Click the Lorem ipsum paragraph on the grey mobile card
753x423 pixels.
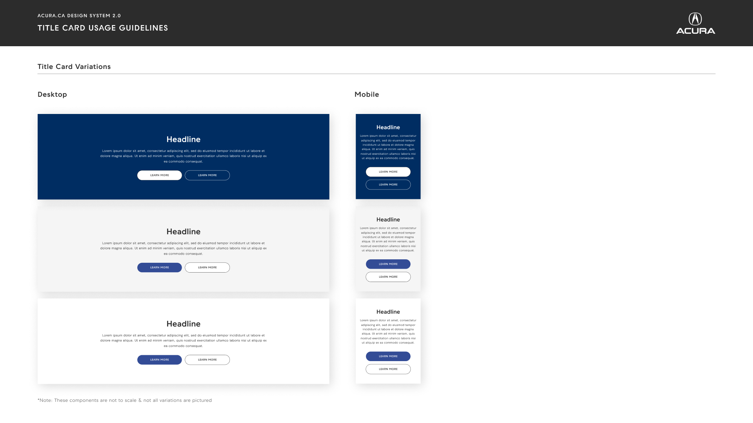[388, 239]
